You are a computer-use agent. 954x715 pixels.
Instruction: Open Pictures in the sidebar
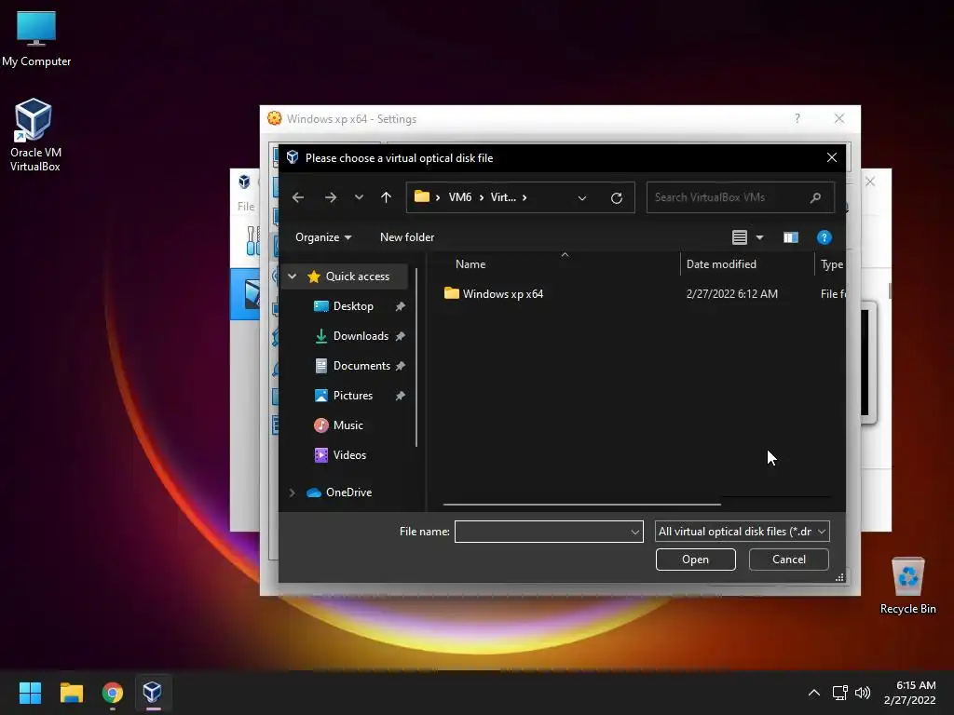pos(353,395)
